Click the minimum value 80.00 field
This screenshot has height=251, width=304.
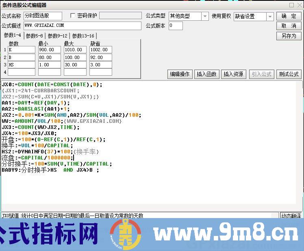[50, 57]
